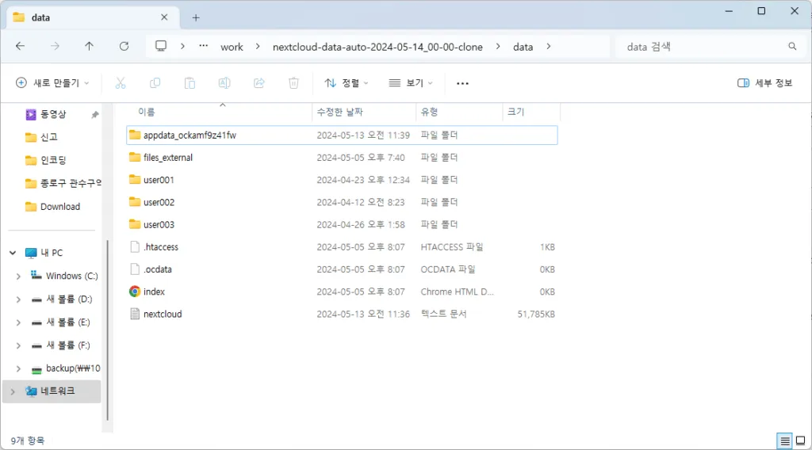
Task: Click the Share icon in toolbar
Action: (259, 82)
